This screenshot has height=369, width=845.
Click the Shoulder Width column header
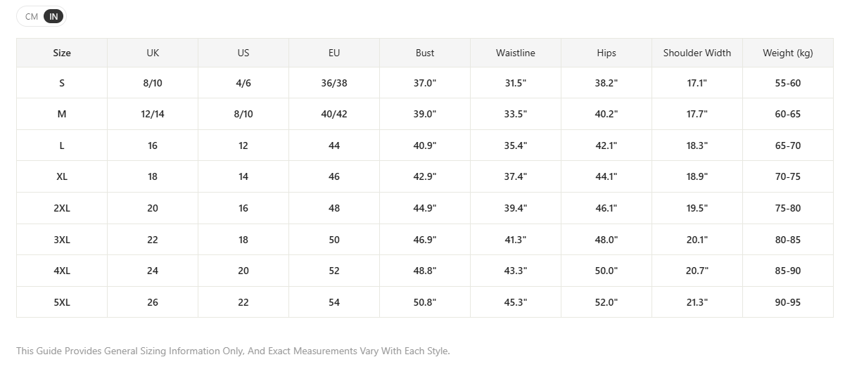coord(697,53)
